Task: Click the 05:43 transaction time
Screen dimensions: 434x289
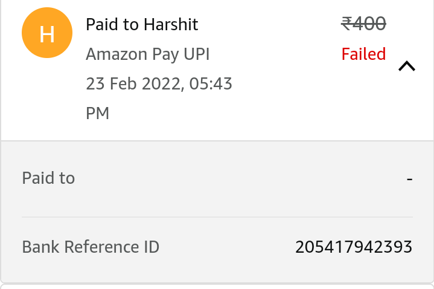Action: tap(211, 83)
